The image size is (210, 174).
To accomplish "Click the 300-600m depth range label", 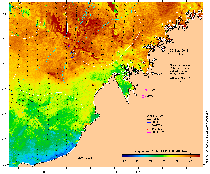I will coord(158,132).
